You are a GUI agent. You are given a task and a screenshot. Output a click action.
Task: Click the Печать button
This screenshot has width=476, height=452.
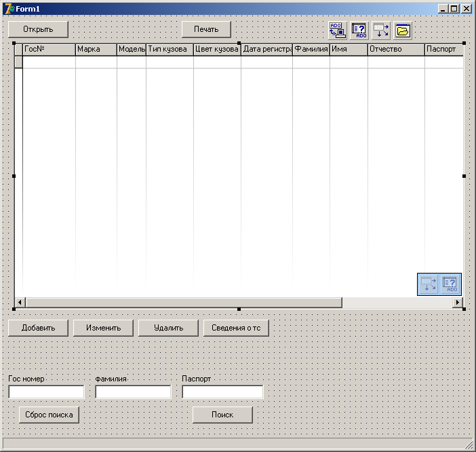206,29
